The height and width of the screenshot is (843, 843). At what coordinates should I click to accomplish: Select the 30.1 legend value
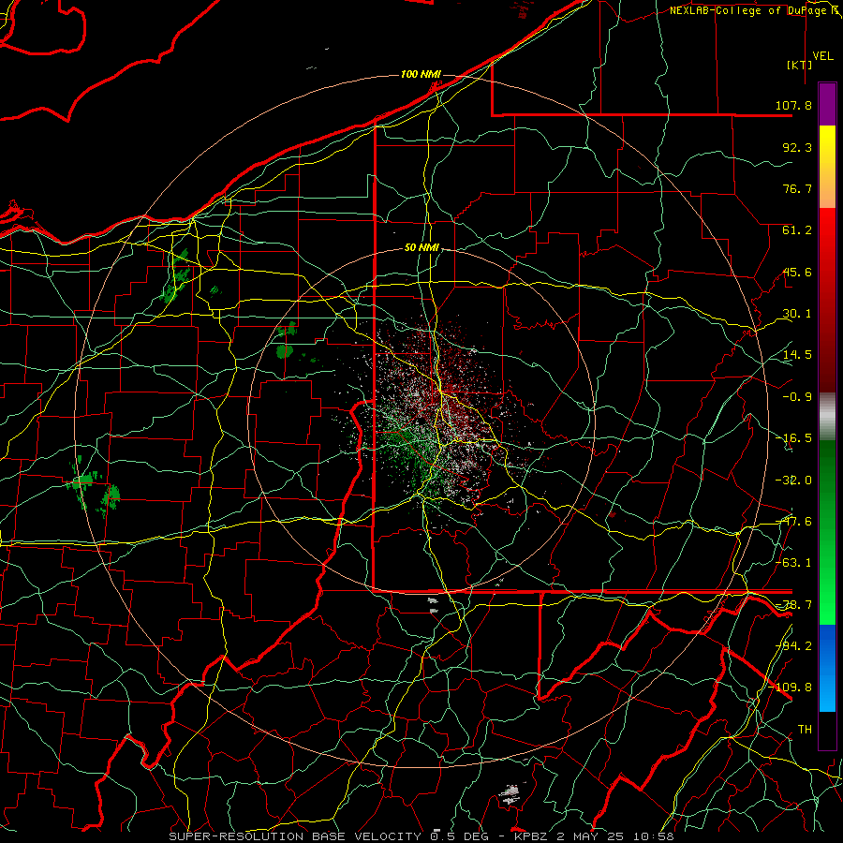797,314
